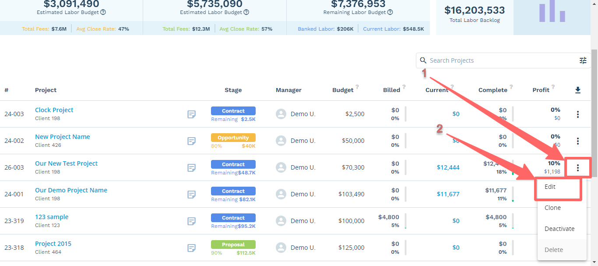This screenshot has height=266, width=598.
Task: Click help icon beside $5,735,090 Estimated Labor Budget
Action: [x=246, y=12]
